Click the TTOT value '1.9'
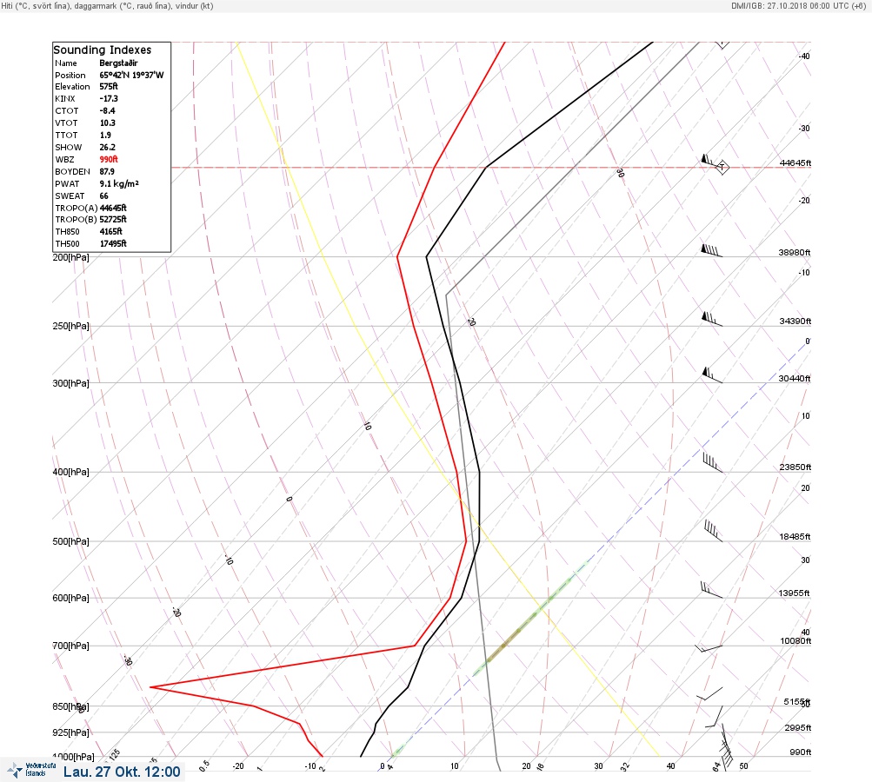 105,135
